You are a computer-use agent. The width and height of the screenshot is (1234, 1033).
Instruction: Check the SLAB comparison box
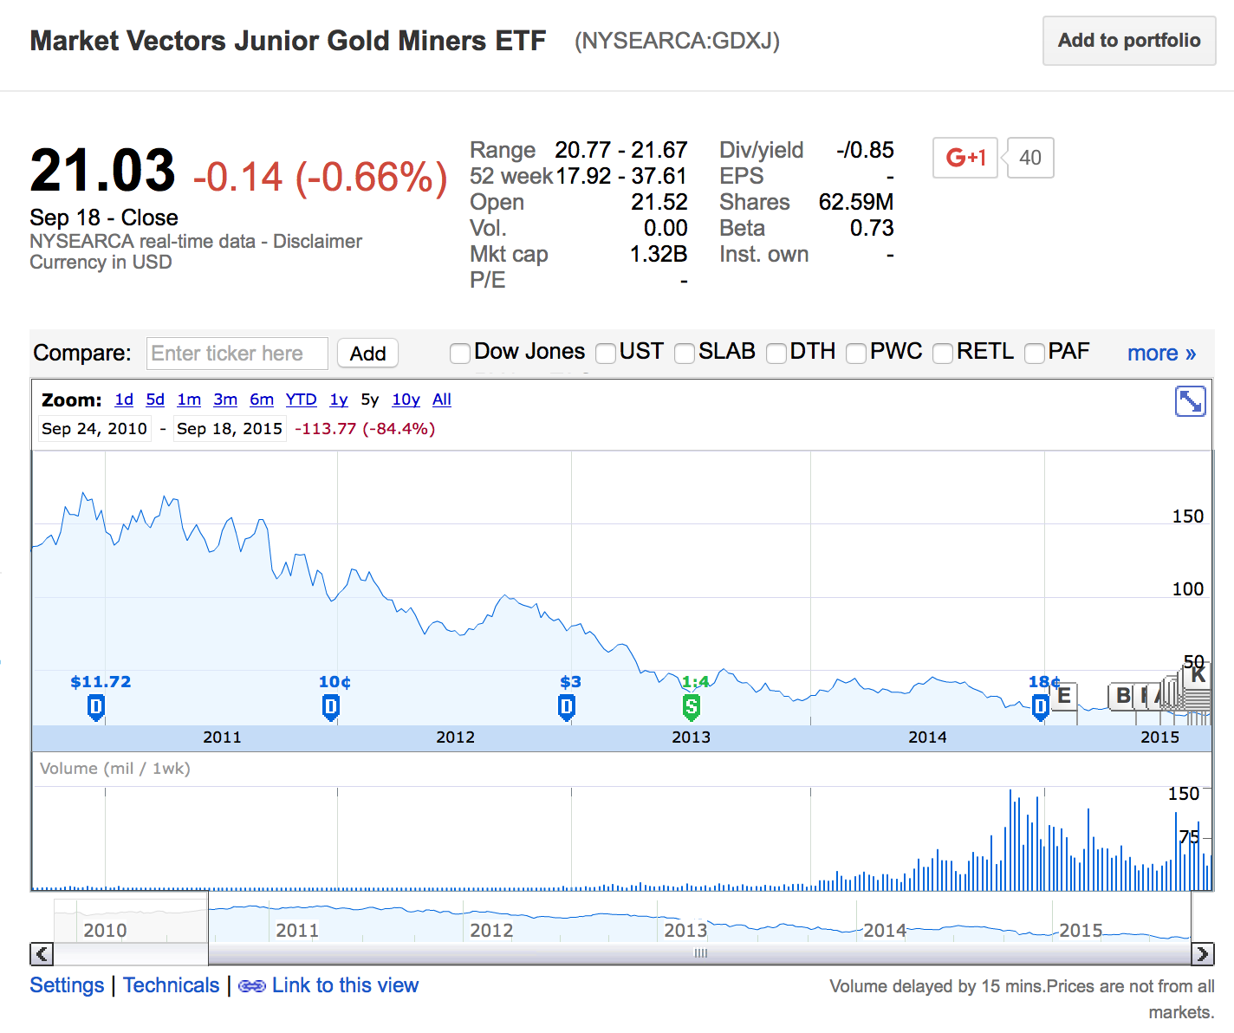685,353
